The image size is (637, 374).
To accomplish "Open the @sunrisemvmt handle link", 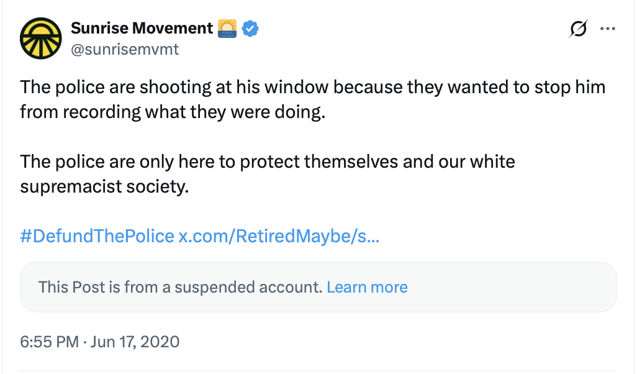I will click(x=125, y=49).
